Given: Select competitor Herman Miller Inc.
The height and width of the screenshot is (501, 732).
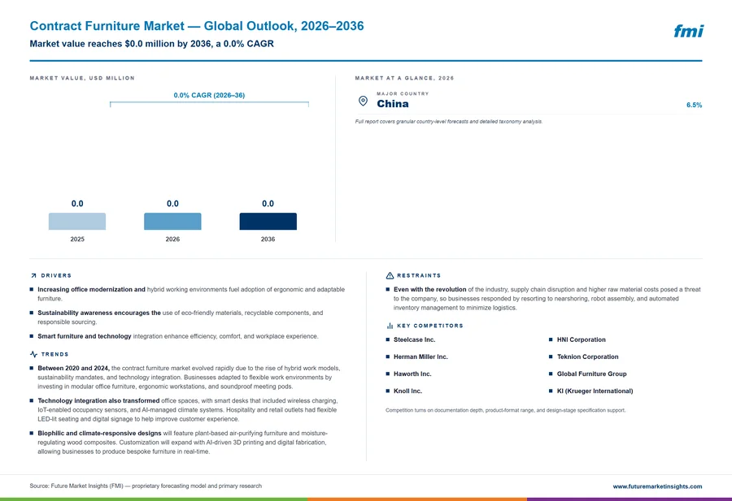Looking at the screenshot, I should pos(420,357).
